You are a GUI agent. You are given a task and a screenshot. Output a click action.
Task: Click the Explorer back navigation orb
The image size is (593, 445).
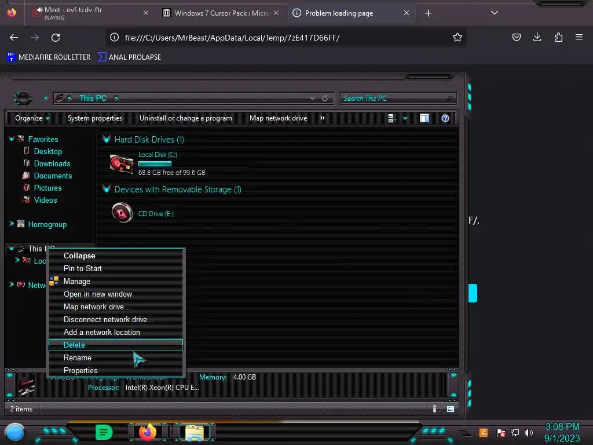point(23,99)
